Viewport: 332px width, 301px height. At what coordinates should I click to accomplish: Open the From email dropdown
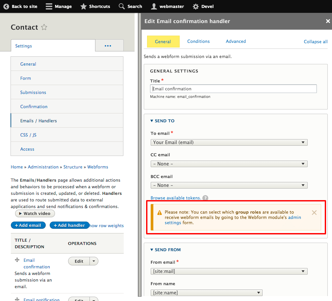(229, 271)
